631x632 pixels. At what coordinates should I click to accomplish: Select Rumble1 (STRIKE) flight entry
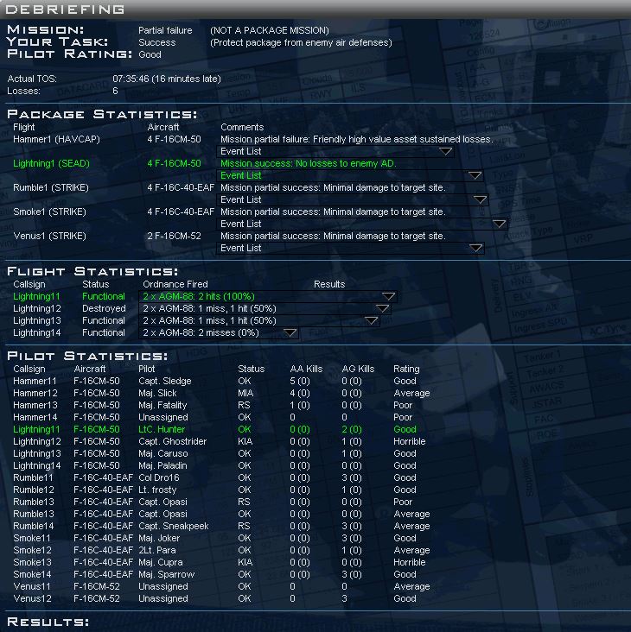[x=51, y=188]
